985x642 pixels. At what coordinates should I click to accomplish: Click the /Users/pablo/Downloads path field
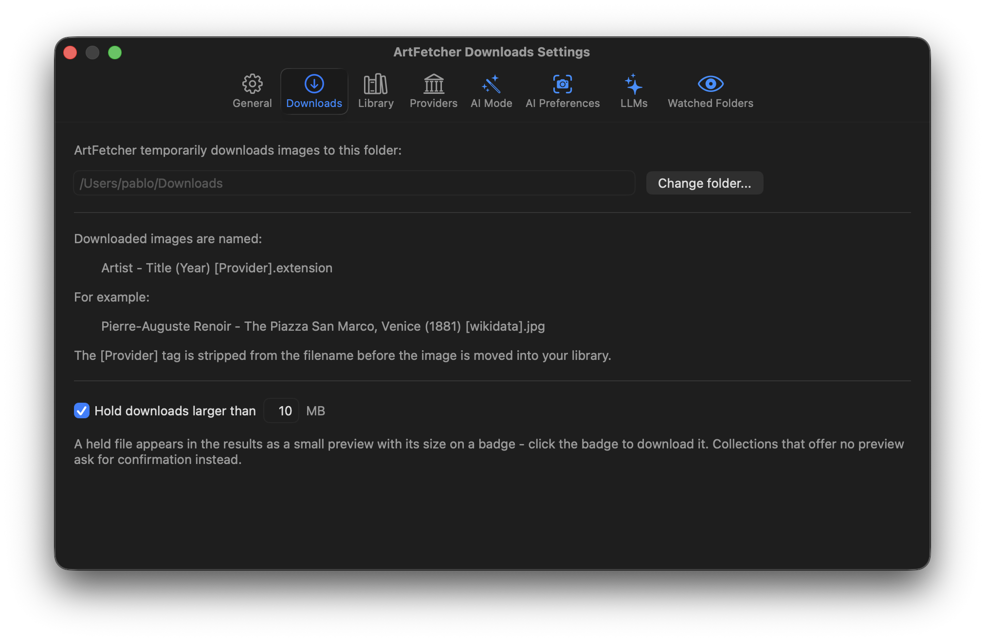[354, 183]
